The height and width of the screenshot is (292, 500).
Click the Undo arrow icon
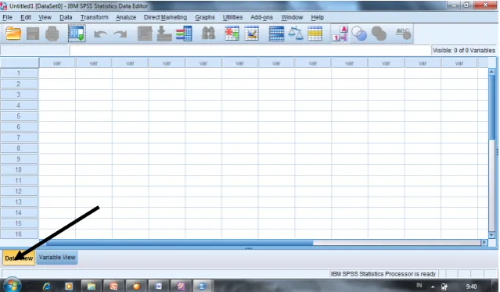click(x=100, y=34)
